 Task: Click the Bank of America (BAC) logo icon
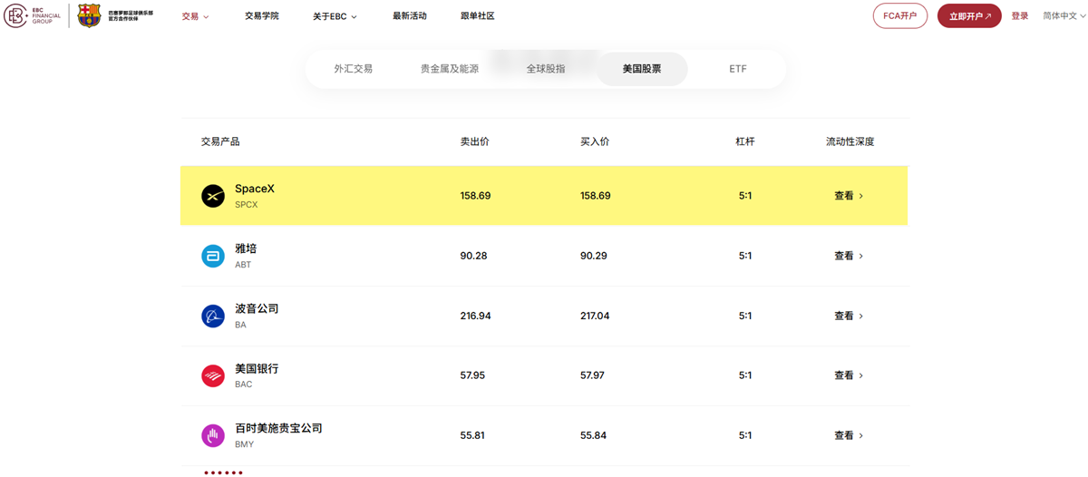[x=213, y=375]
